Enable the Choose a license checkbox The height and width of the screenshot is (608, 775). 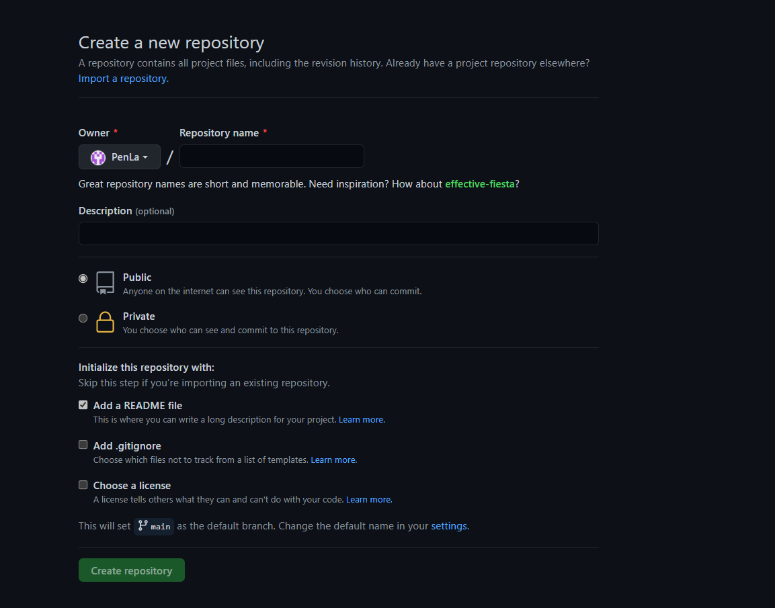click(x=83, y=485)
